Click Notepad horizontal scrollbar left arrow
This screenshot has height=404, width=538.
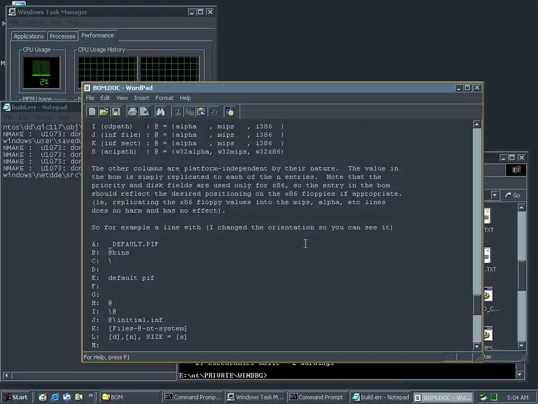6,375
